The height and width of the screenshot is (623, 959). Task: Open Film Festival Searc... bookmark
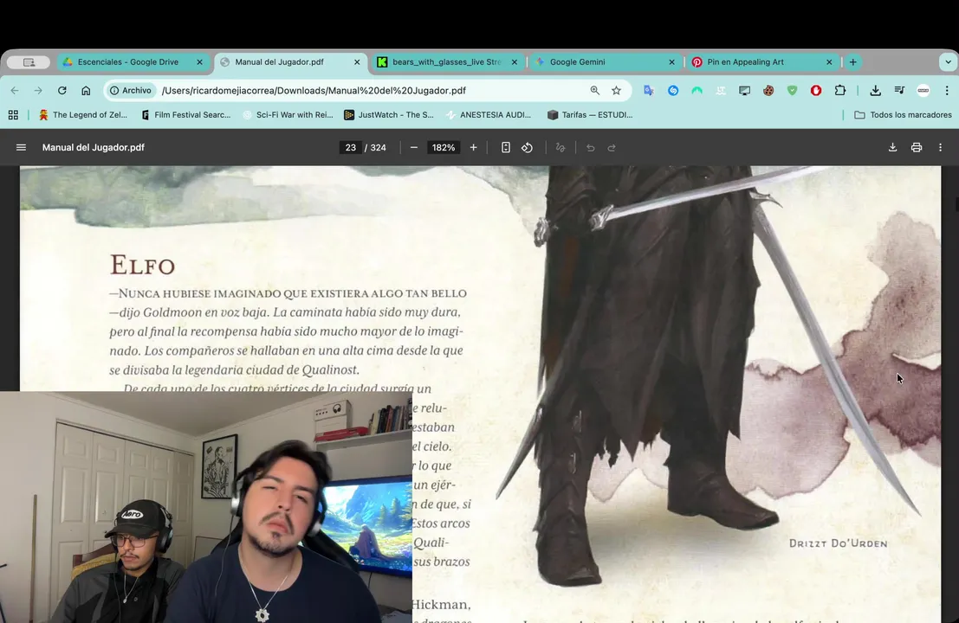186,115
